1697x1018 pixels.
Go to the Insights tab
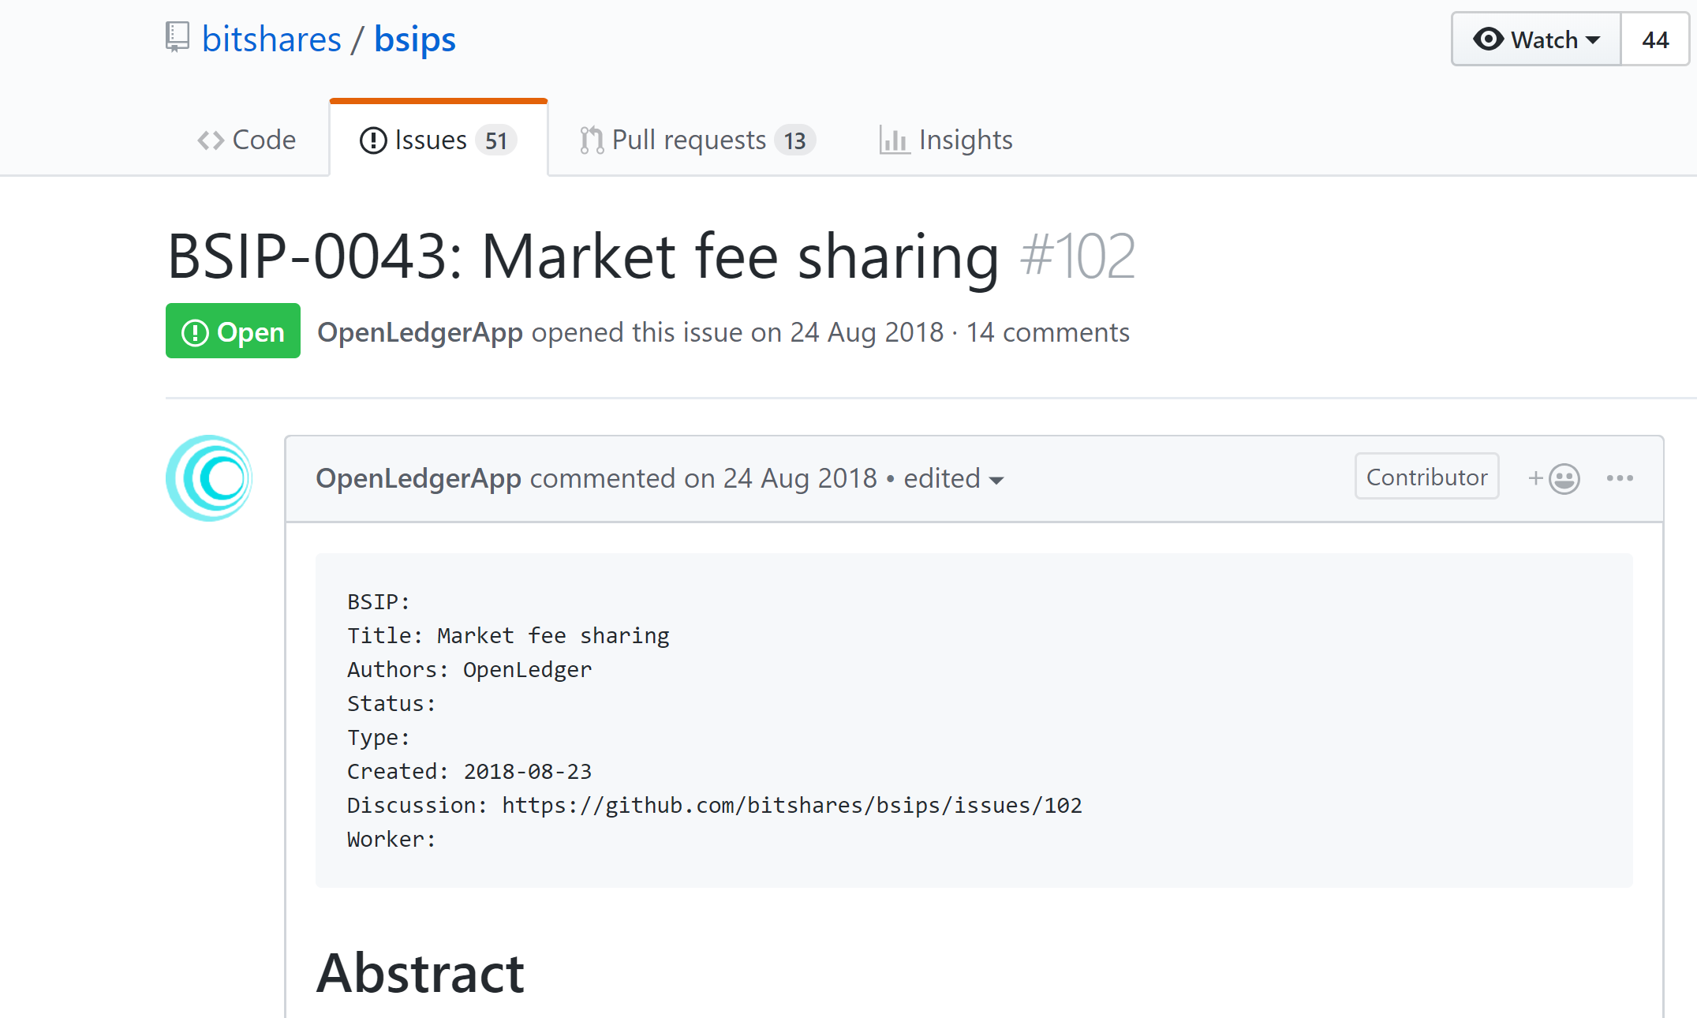(946, 140)
